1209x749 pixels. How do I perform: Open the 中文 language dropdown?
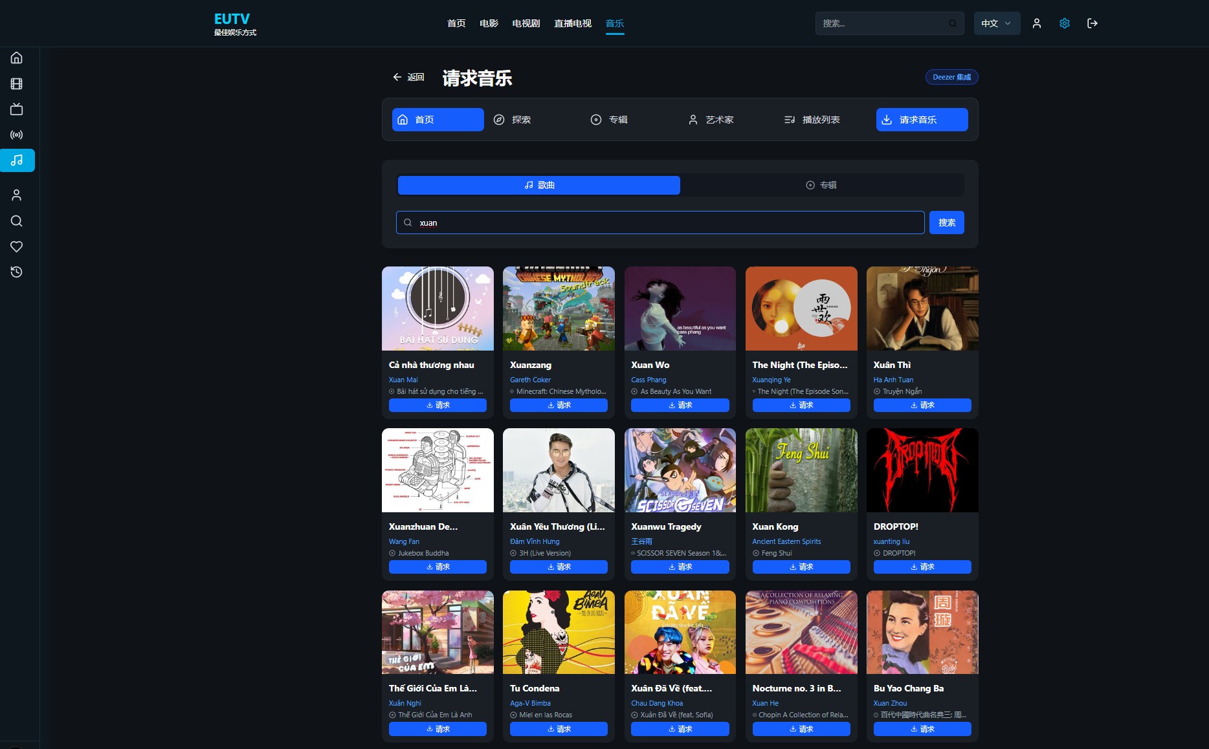click(997, 23)
